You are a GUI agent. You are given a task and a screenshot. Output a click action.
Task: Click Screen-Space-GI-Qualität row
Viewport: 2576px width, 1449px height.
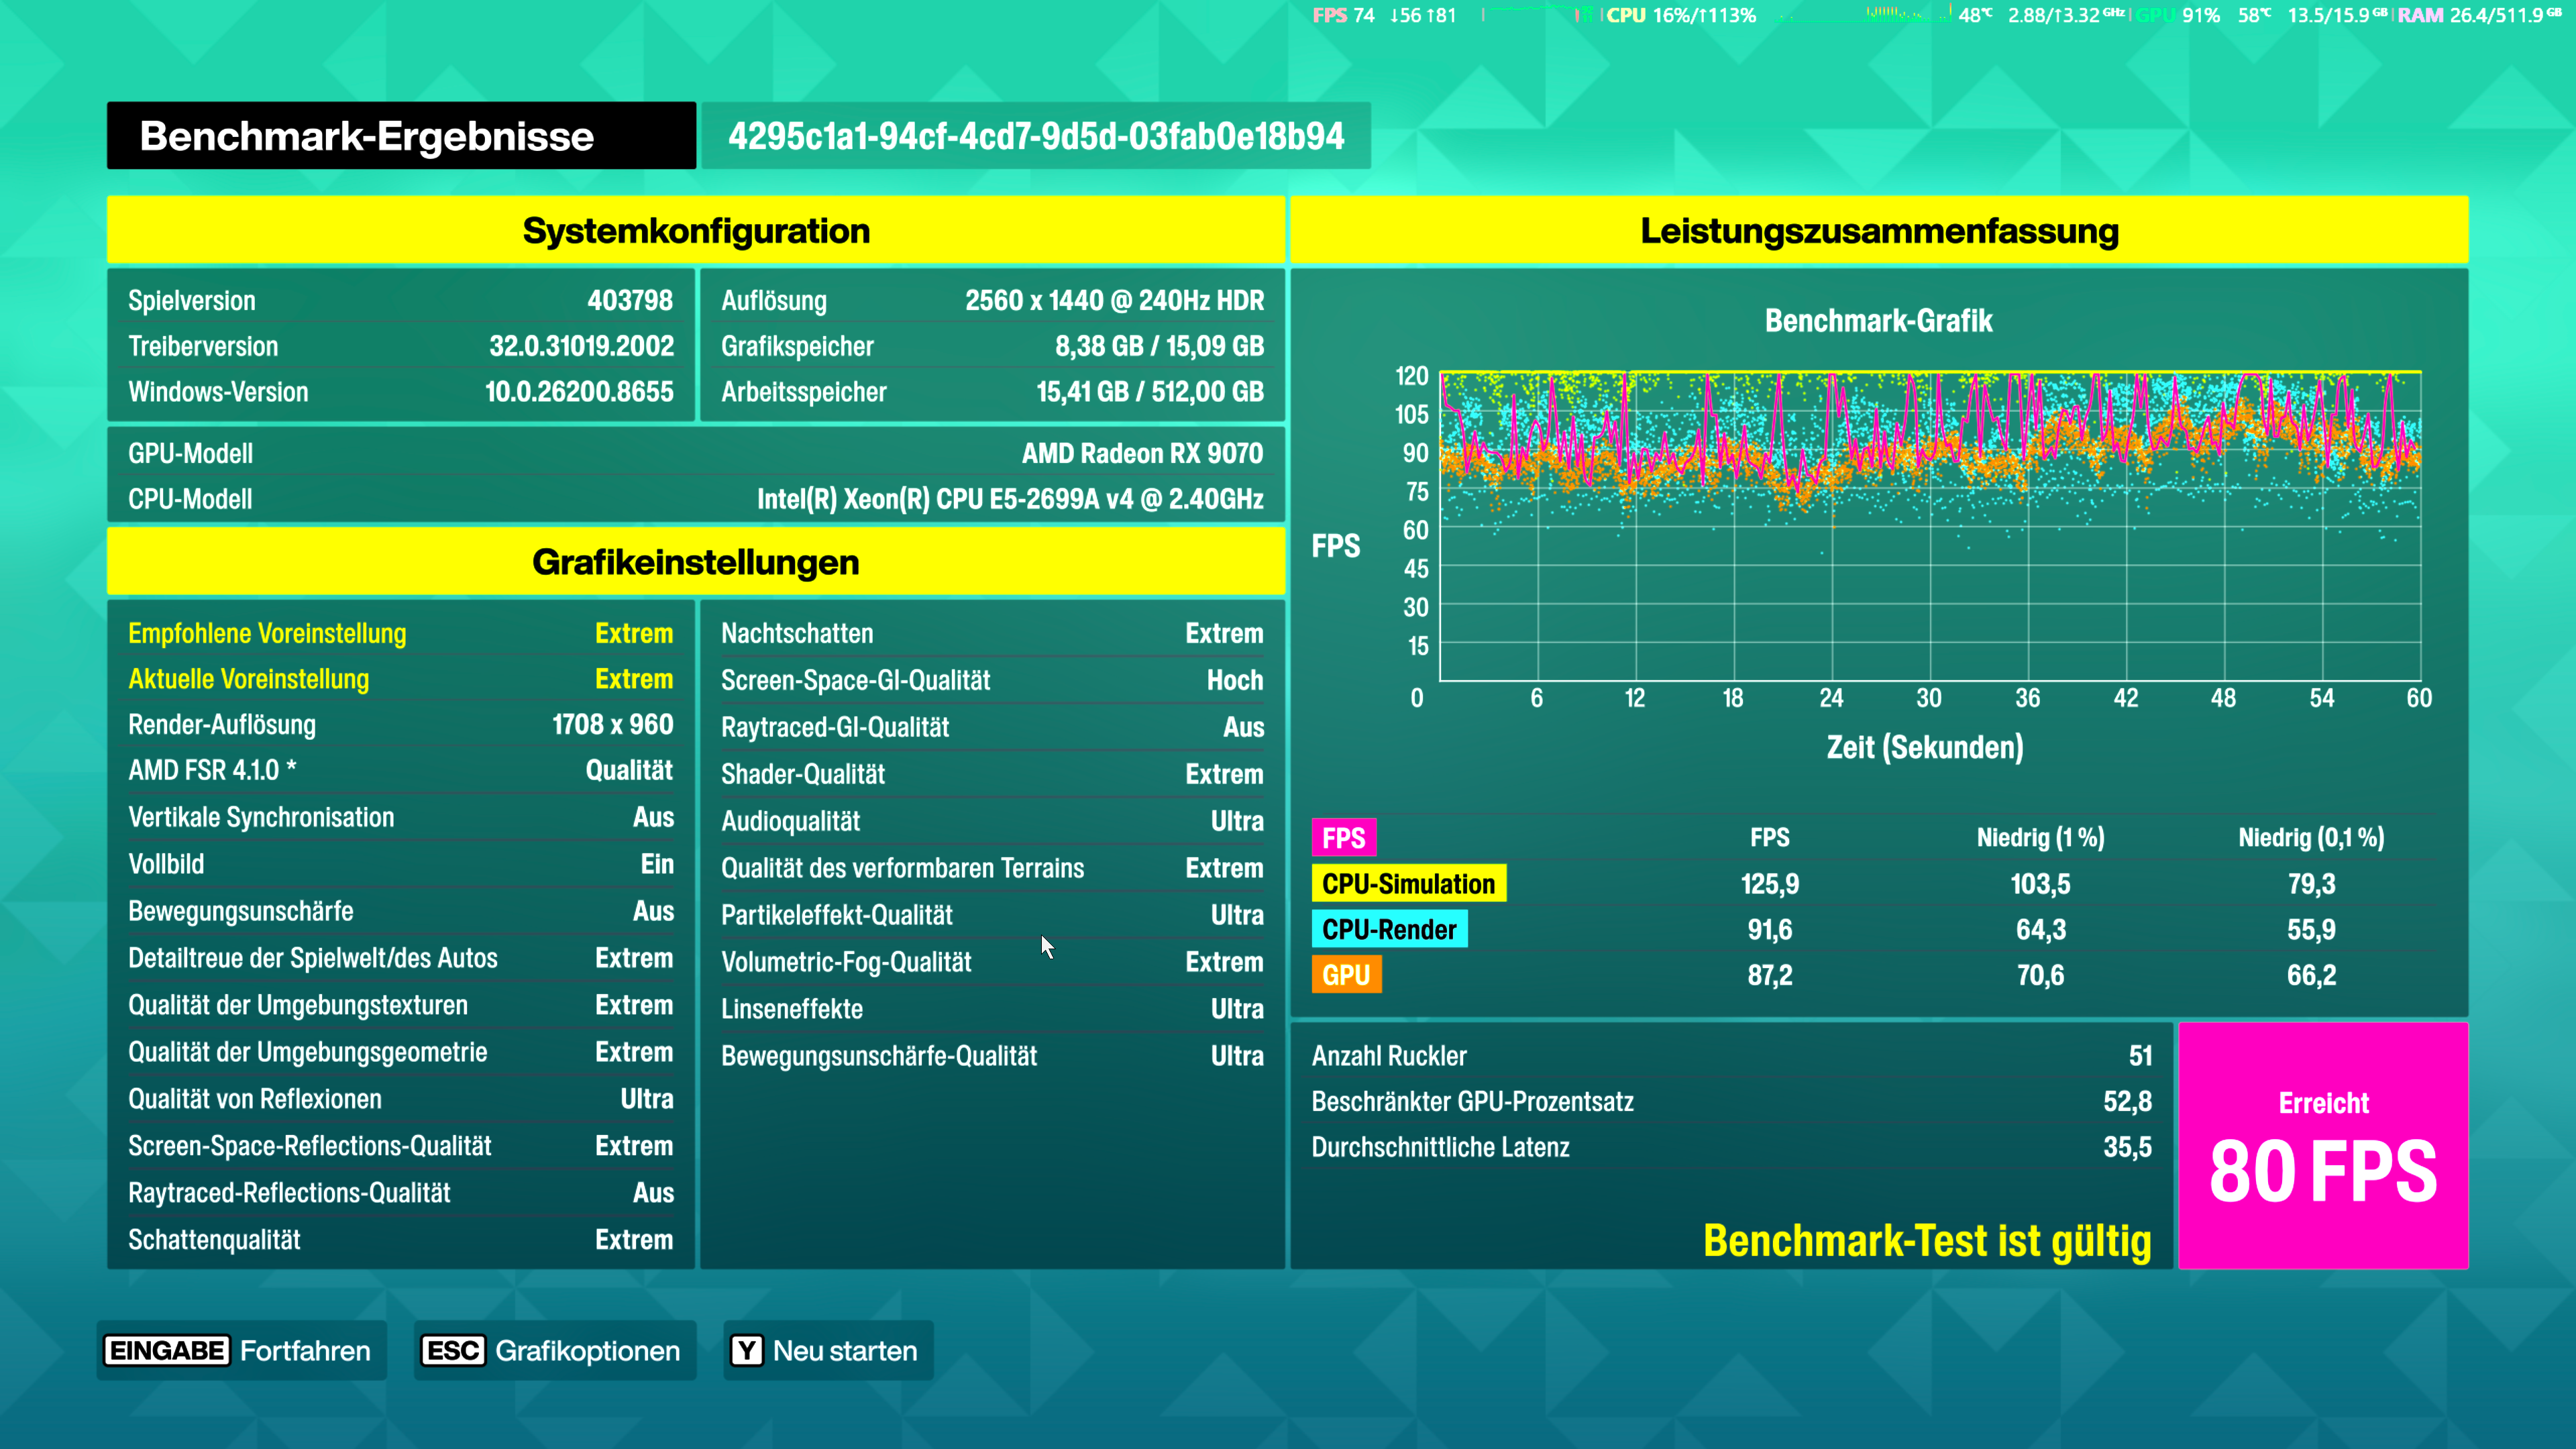992,680
